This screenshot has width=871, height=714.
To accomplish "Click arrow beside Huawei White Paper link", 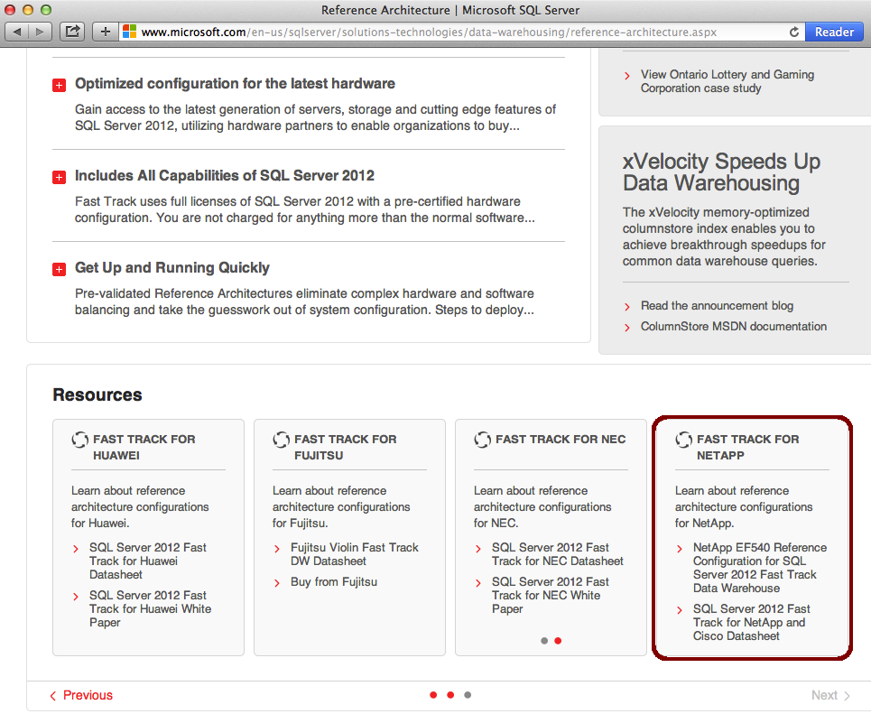I will pyautogui.click(x=76, y=597).
